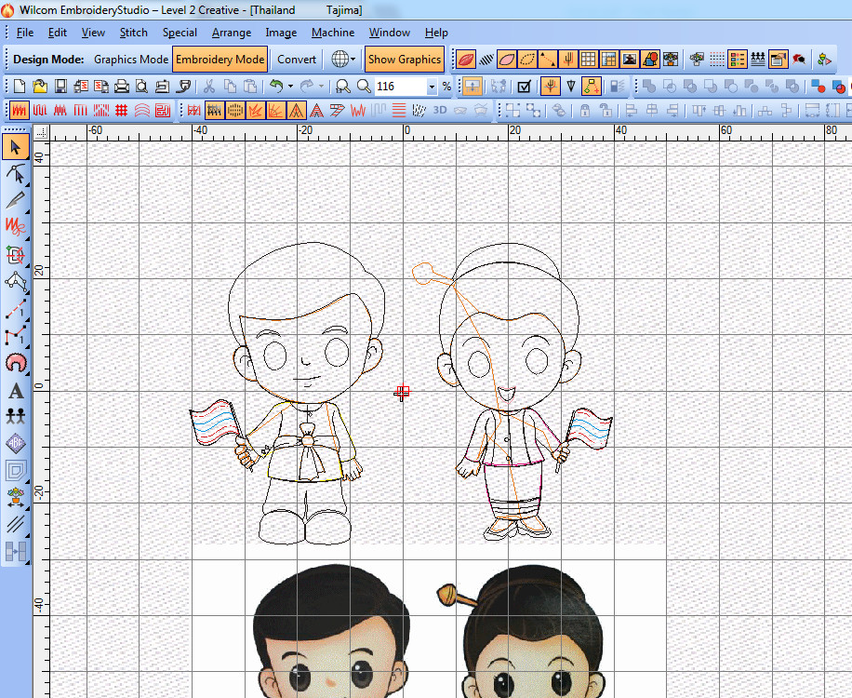Image resolution: width=852 pixels, height=698 pixels.
Task: Select the pink Ring shape tool
Action: [x=16, y=363]
